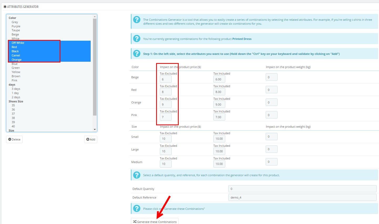Select Pink in the attribute list
This screenshot has width=379, height=224.
point(14,80)
